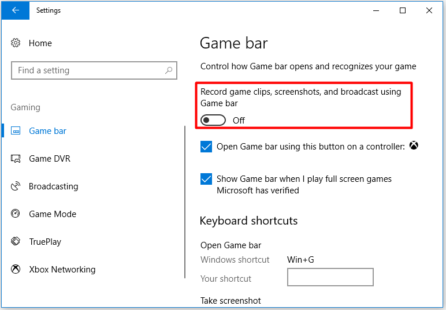This screenshot has width=446, height=310.
Task: Click the Home gear icon
Action: pos(16,43)
